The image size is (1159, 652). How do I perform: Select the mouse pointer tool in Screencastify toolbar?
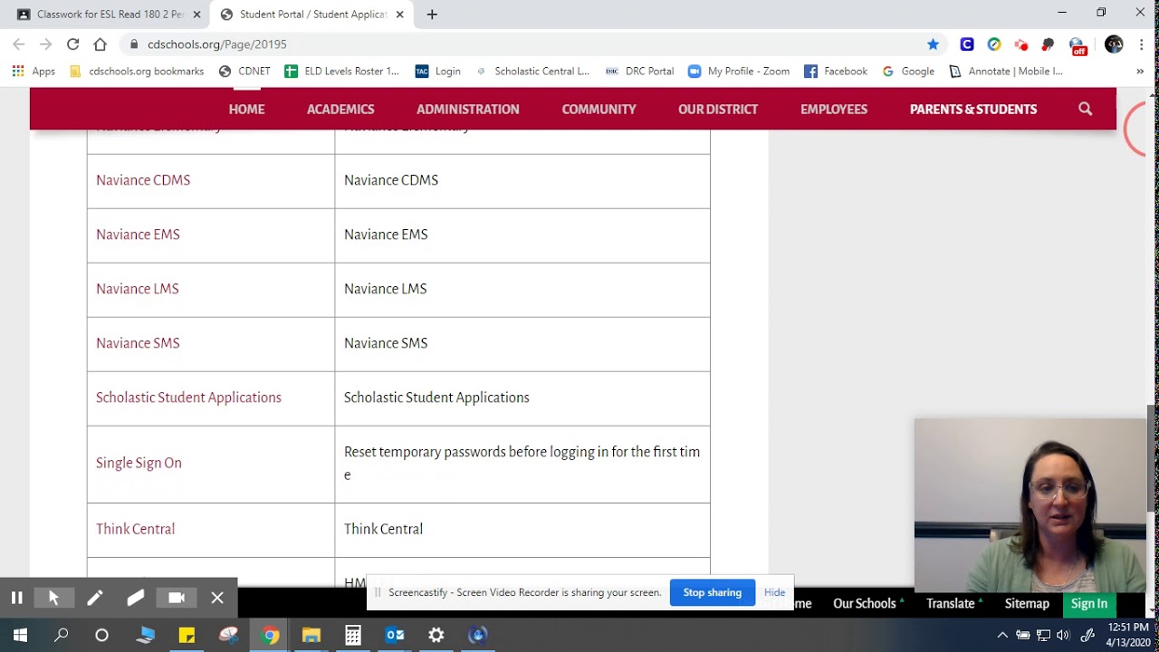tap(53, 598)
